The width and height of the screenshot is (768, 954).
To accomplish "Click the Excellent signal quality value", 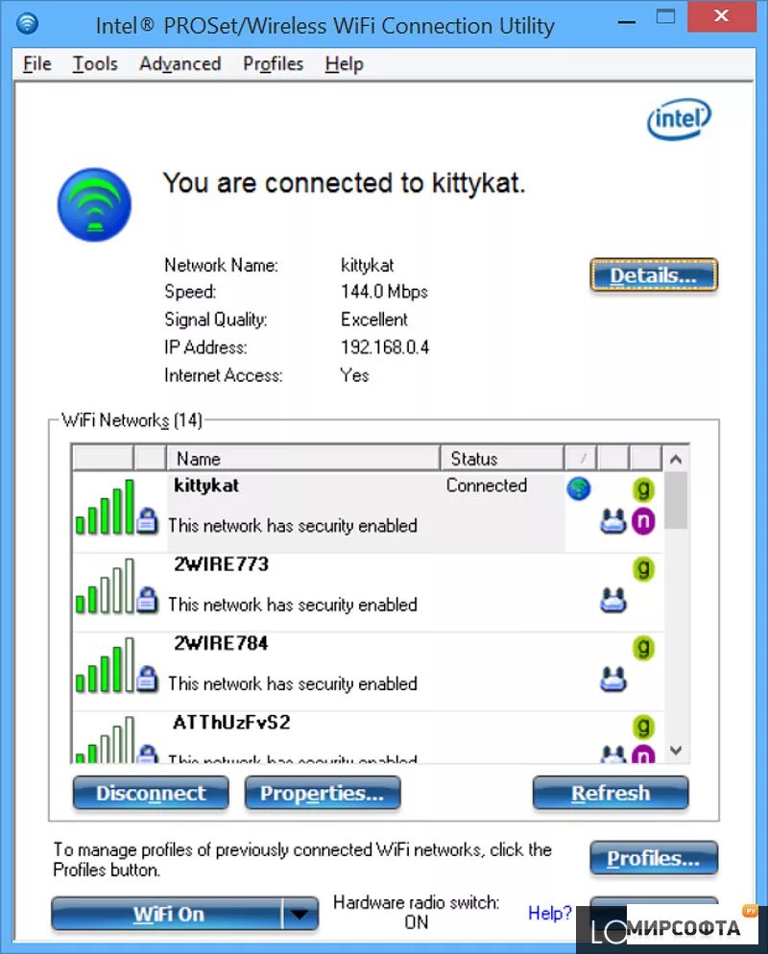I will click(373, 320).
